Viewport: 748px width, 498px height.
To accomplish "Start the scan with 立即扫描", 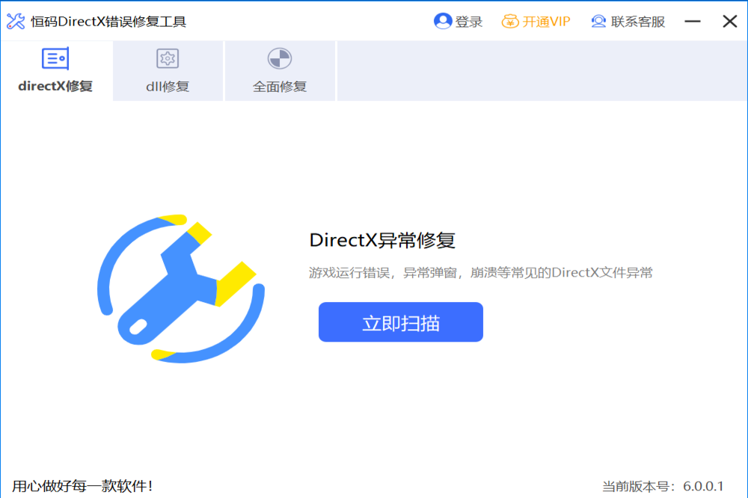I will click(x=401, y=322).
